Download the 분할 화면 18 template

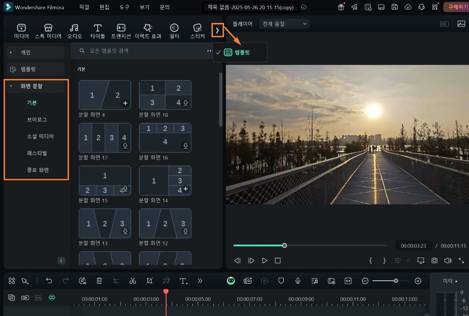186,103
